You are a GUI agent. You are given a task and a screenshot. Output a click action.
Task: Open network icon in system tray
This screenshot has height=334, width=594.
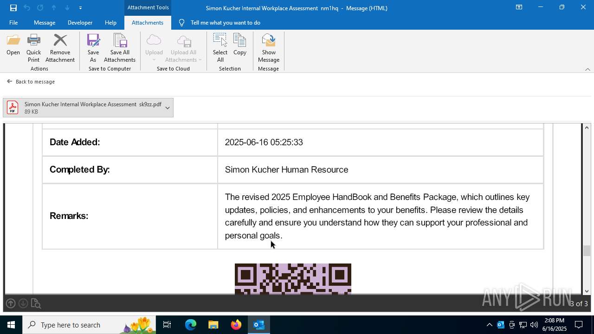click(523, 325)
